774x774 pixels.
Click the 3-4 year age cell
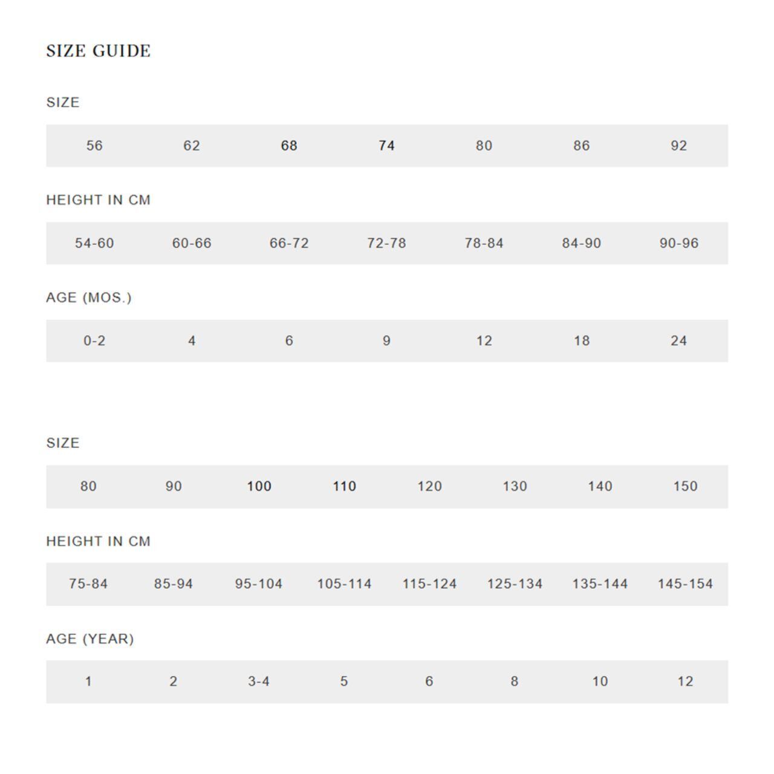259,681
